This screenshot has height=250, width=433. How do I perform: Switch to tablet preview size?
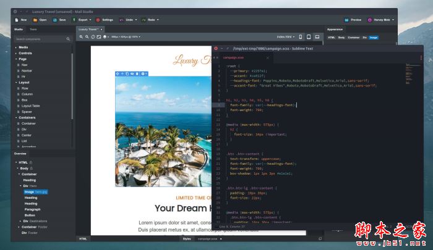tap(309, 37)
